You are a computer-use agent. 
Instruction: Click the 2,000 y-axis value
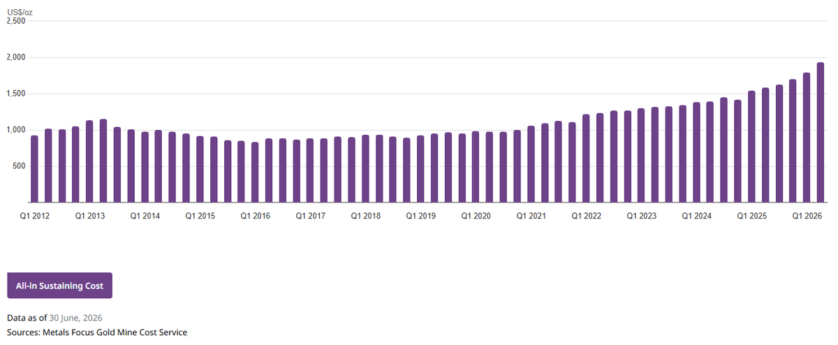16,57
